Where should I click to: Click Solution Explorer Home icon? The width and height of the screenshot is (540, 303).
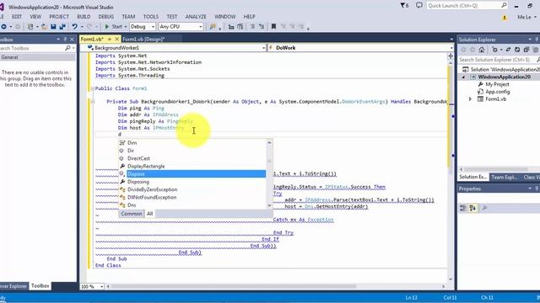point(482,50)
